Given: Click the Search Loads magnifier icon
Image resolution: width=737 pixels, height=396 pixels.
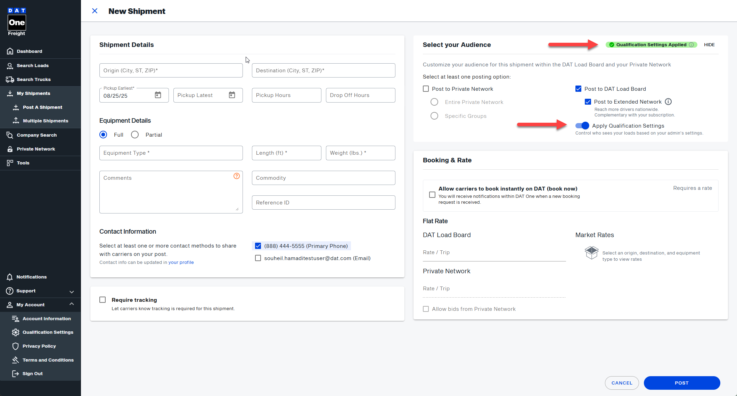Looking at the screenshot, I should click(10, 65).
